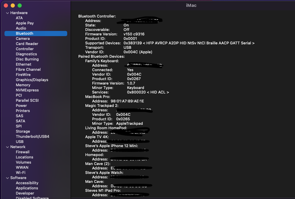The width and height of the screenshot is (295, 199).
Task: Select PCI in the sidebar
Action: [19, 95]
